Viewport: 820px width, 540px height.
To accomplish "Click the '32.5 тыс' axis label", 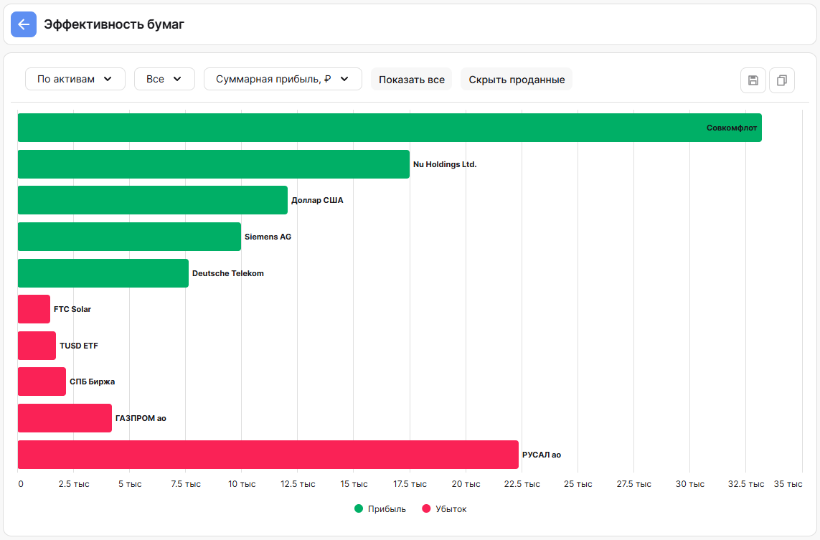I will click(746, 484).
